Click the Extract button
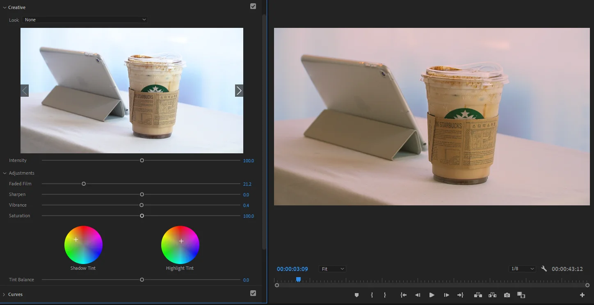 point(492,295)
